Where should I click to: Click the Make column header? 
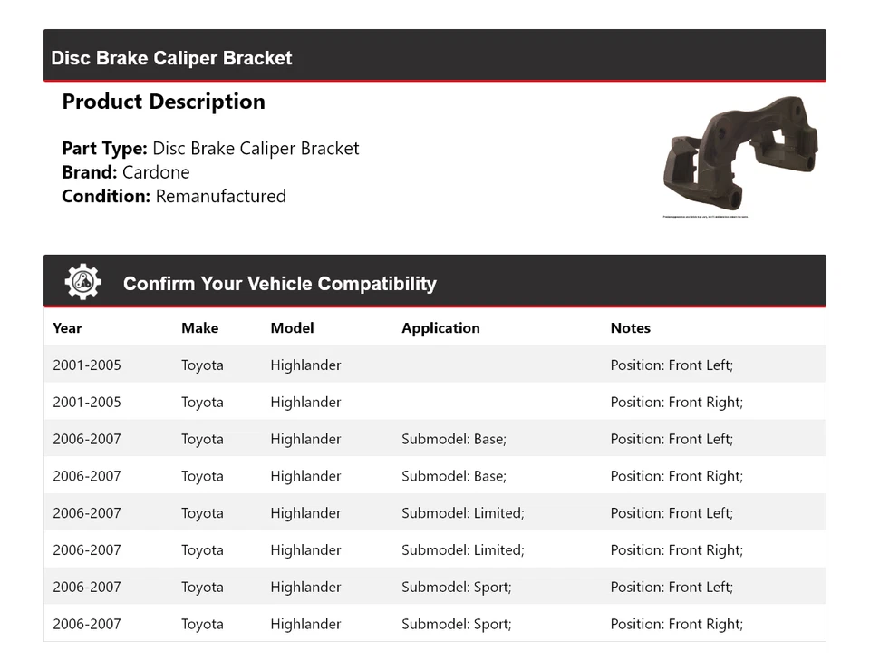click(199, 328)
